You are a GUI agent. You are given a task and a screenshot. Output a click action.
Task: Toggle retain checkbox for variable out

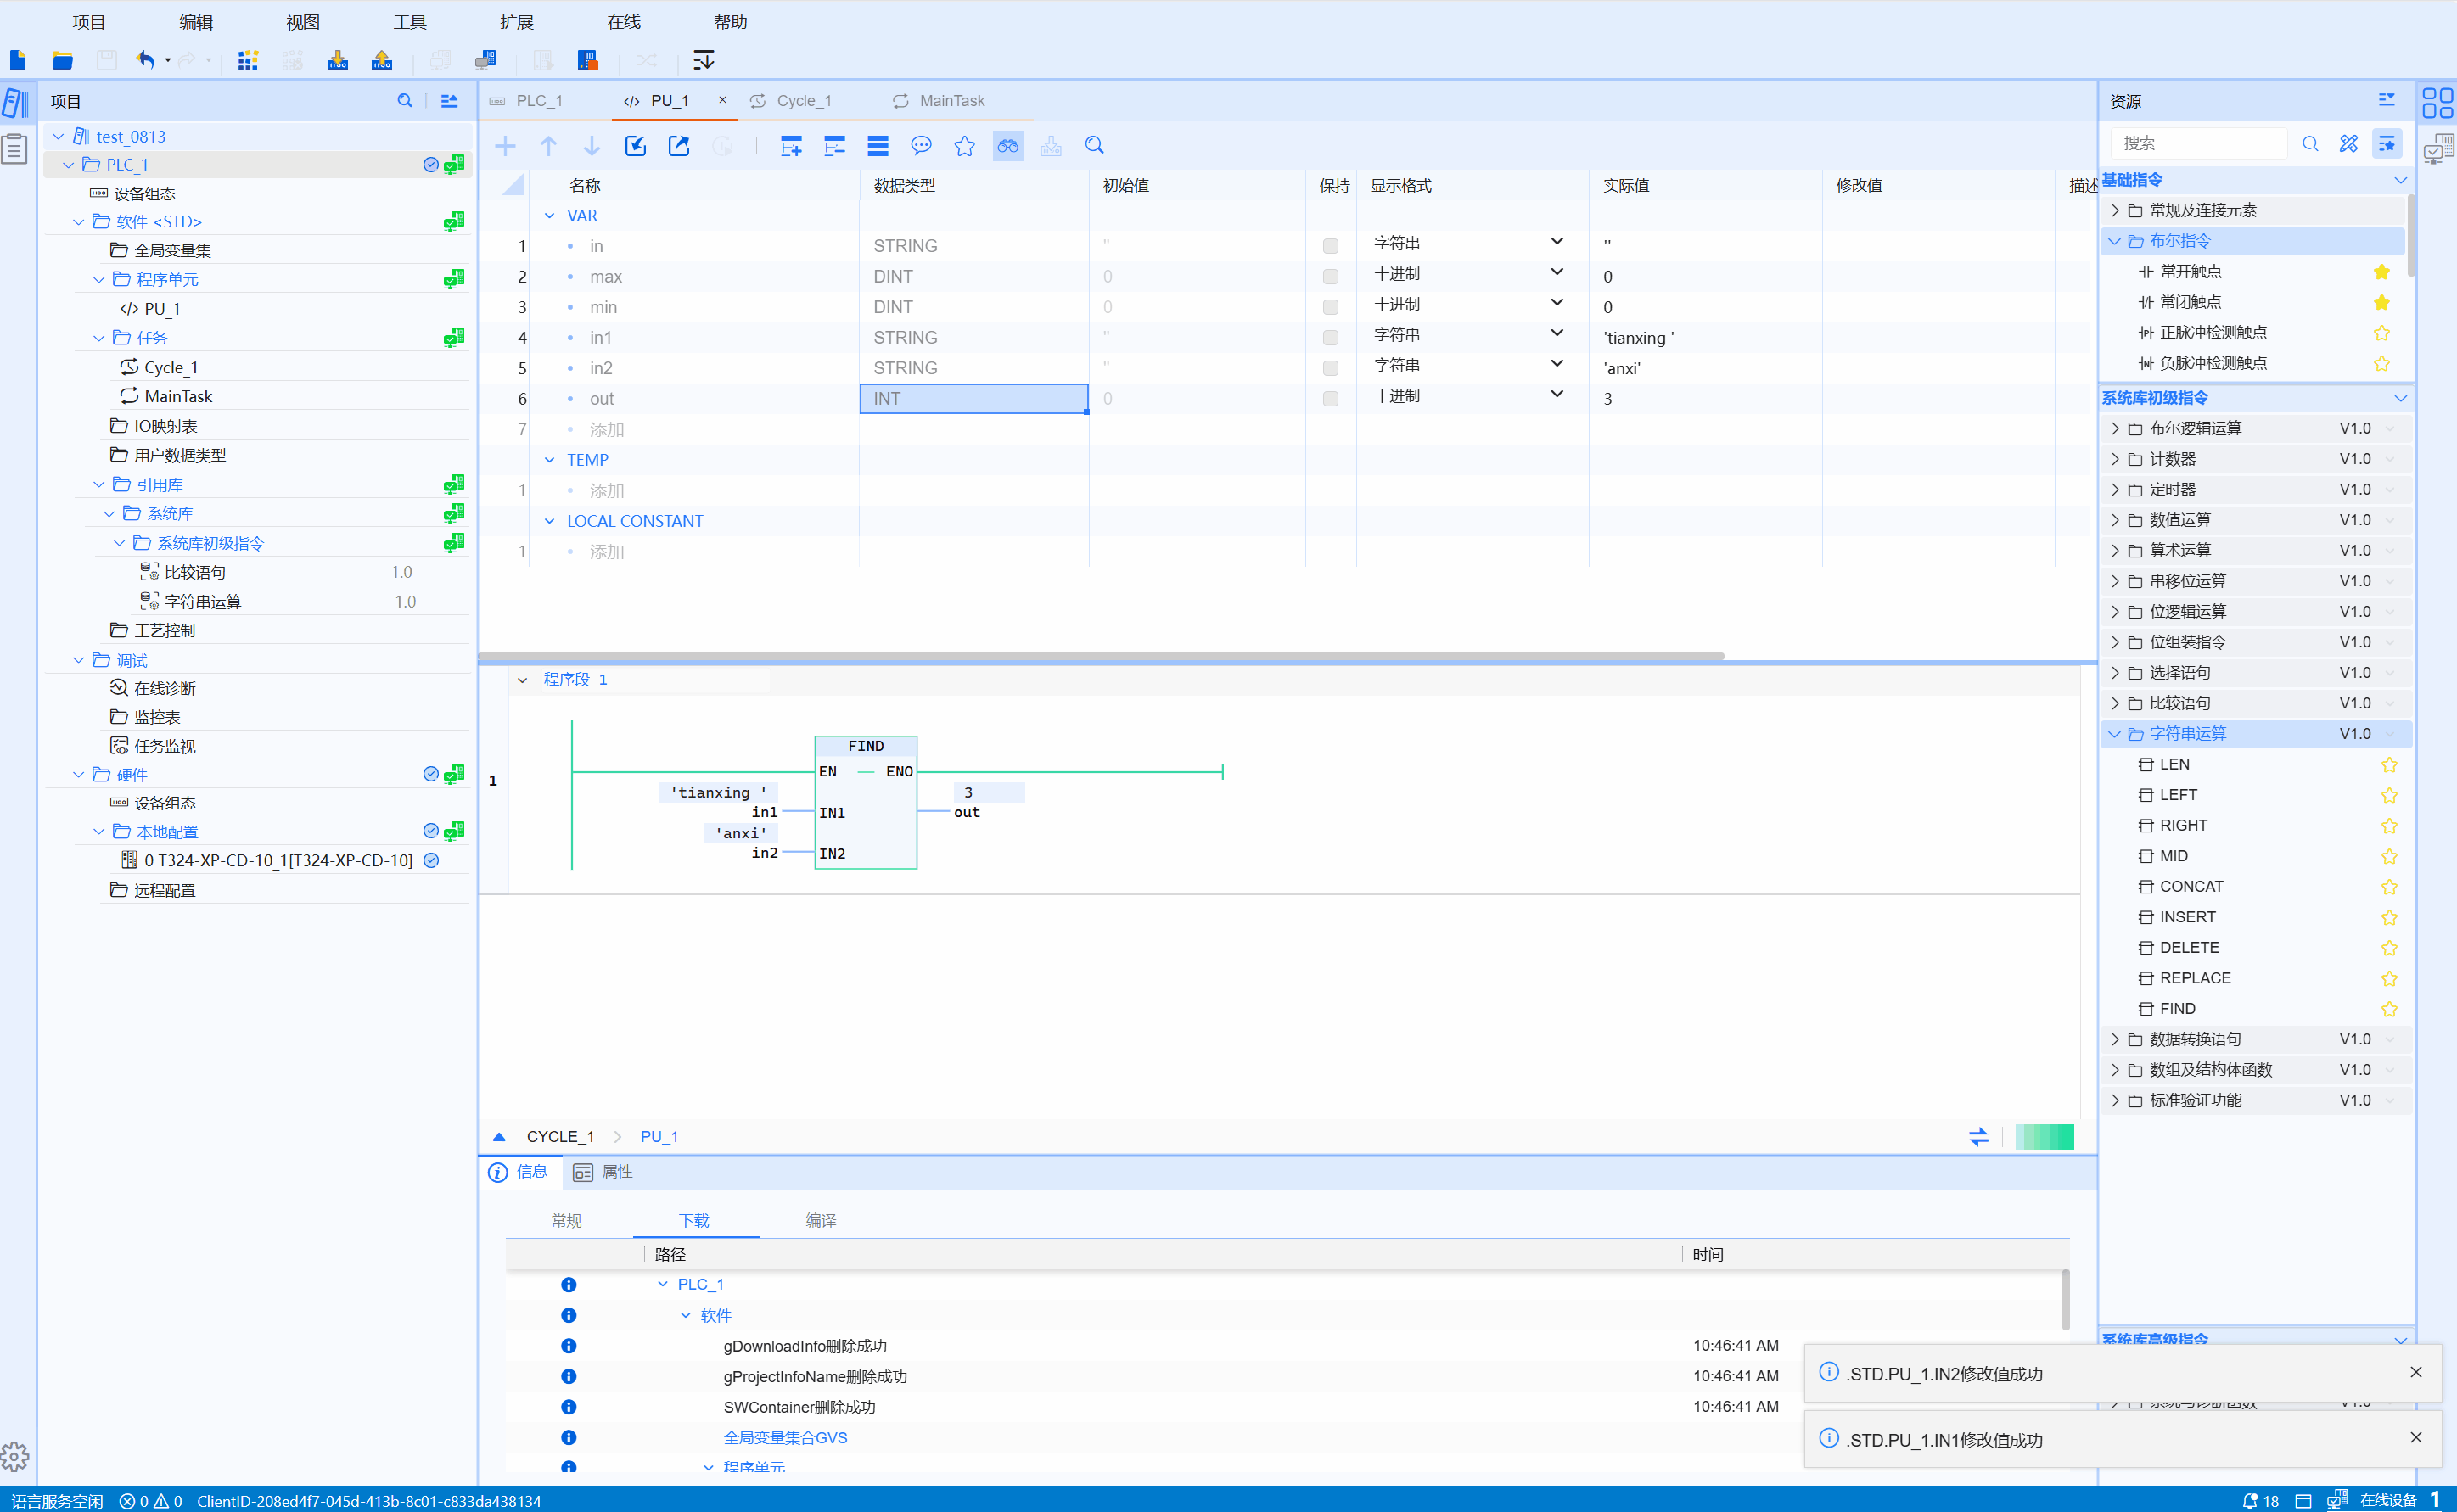click(1330, 399)
